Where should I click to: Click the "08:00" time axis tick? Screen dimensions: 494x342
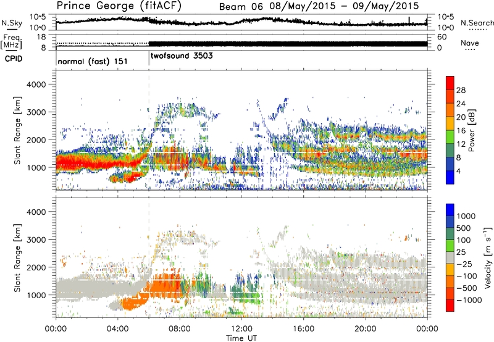pos(180,329)
